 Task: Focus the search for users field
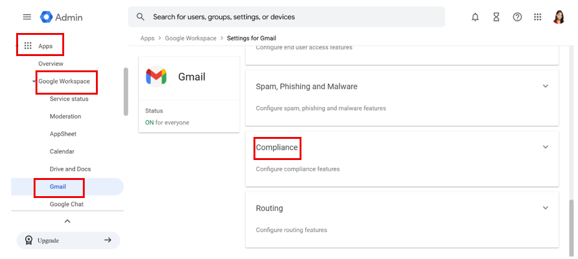(x=287, y=17)
